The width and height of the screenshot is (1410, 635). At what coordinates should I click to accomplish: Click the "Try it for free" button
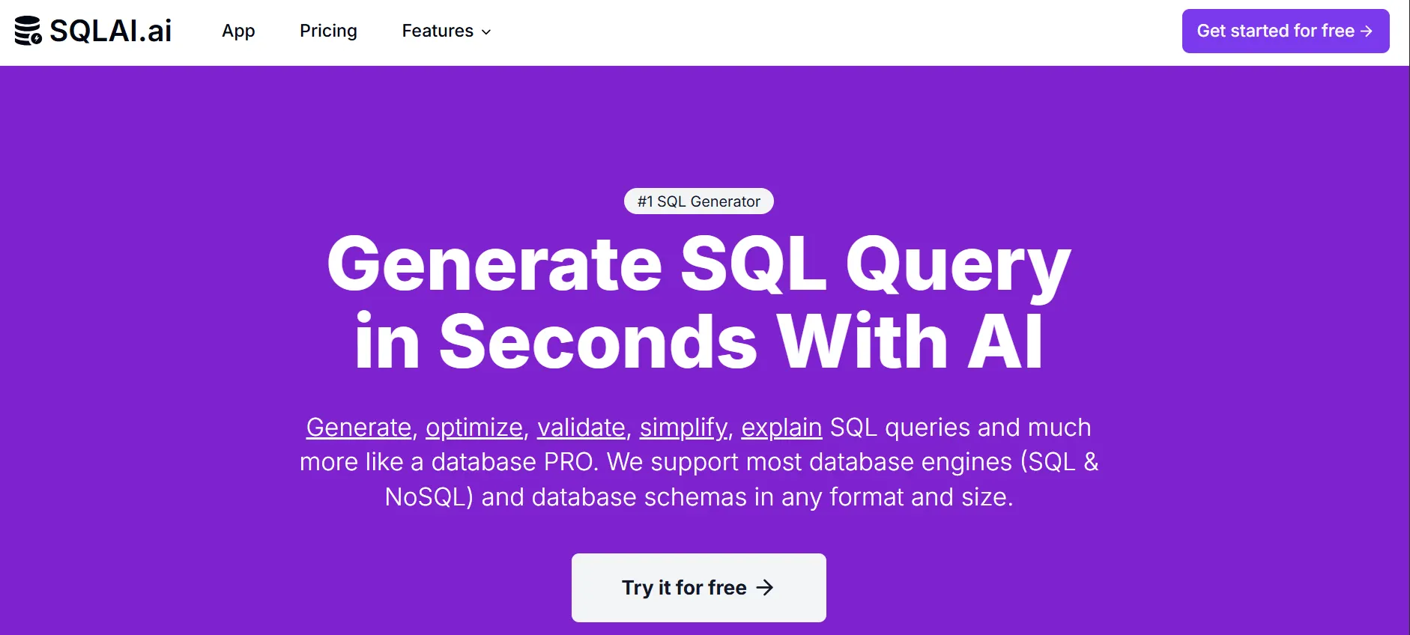click(698, 588)
